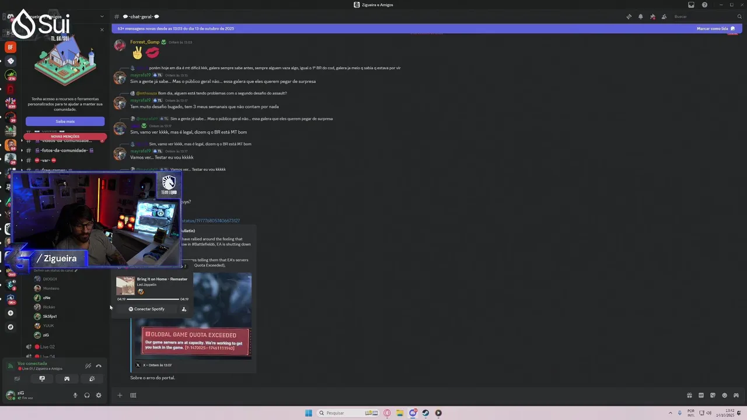
Task: Toggle headphone deafen in user panel
Action: pyautogui.click(x=87, y=395)
